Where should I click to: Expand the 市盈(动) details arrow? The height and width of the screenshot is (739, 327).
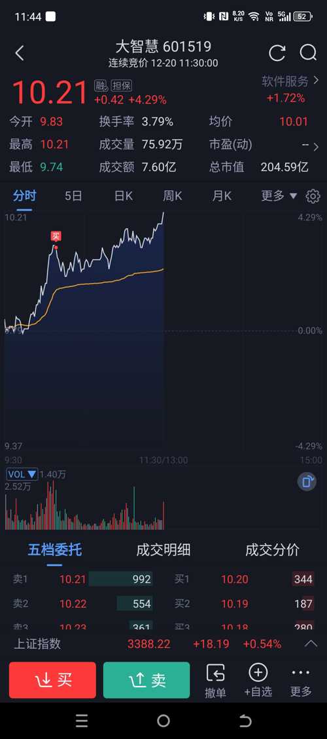pyautogui.click(x=316, y=147)
